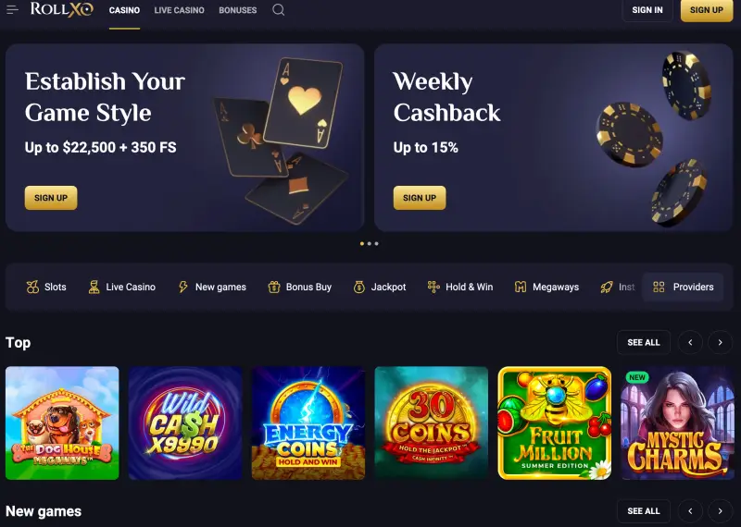
Task: Open Live Casino dealer icon category
Action: point(94,287)
